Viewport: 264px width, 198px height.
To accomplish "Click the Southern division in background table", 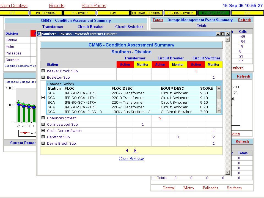I will coord(13,60).
